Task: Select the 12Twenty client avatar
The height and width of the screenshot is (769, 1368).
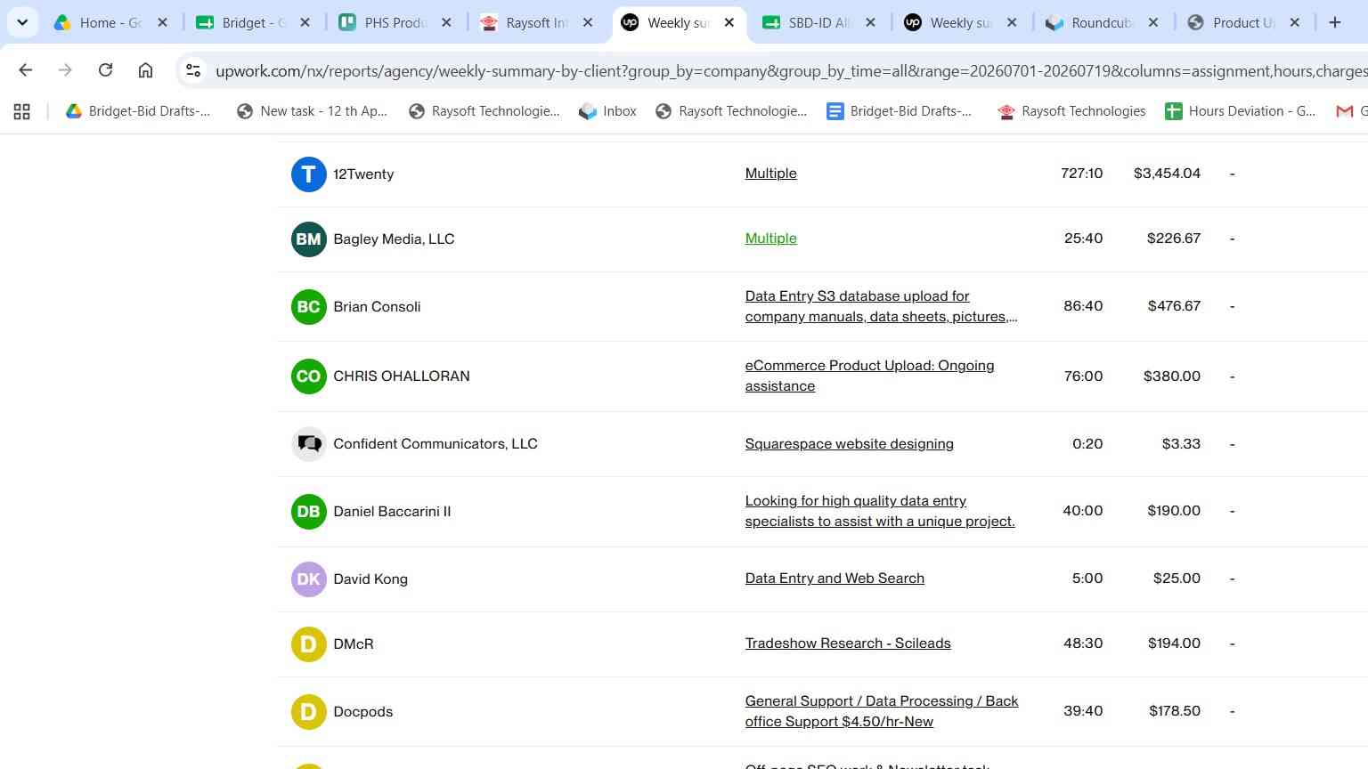Action: [308, 174]
